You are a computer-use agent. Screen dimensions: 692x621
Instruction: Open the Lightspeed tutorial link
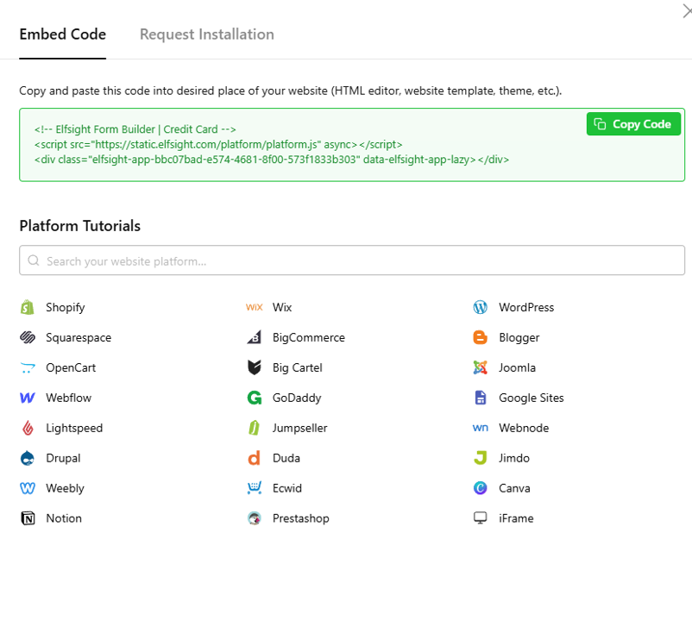click(74, 428)
